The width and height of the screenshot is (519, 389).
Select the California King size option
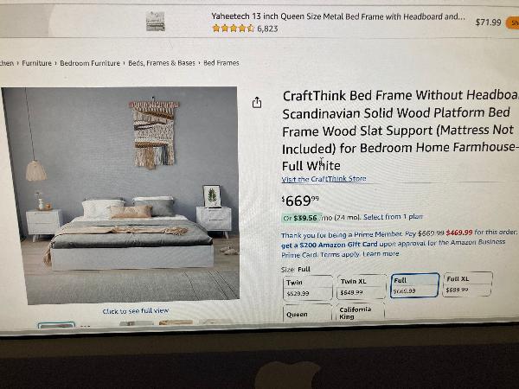click(361, 312)
